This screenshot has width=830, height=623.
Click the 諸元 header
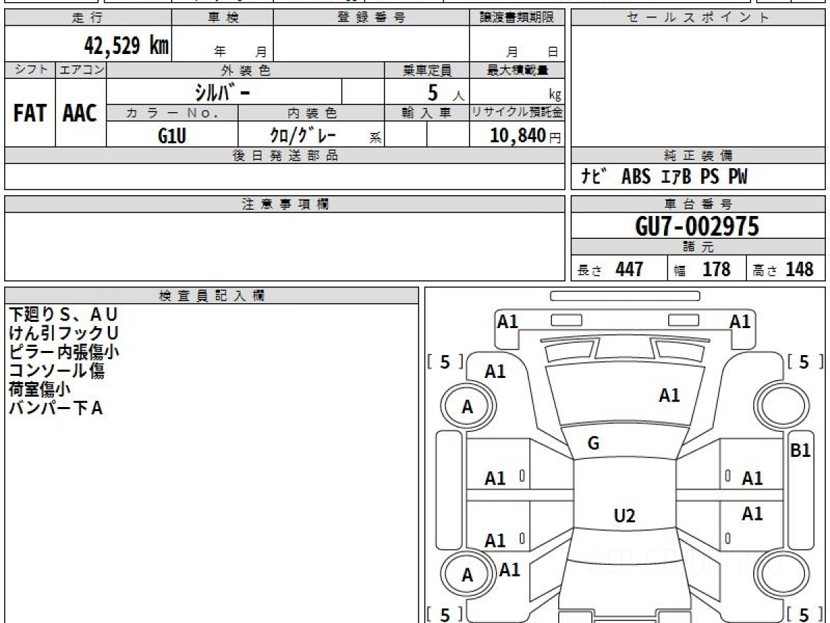(x=698, y=248)
